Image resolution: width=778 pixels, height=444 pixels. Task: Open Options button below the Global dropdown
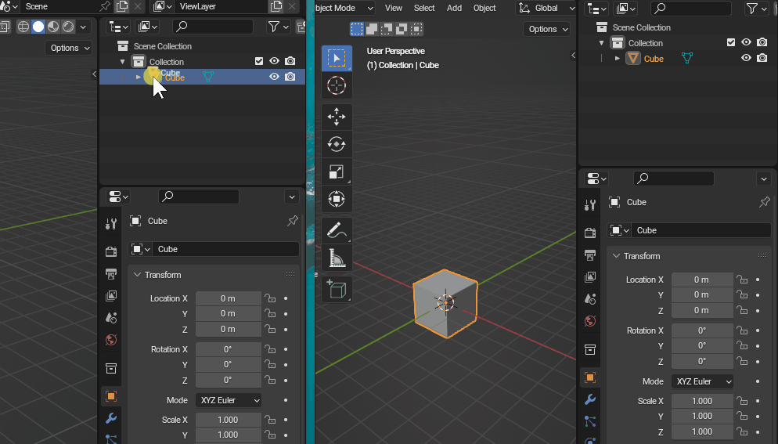click(547, 29)
